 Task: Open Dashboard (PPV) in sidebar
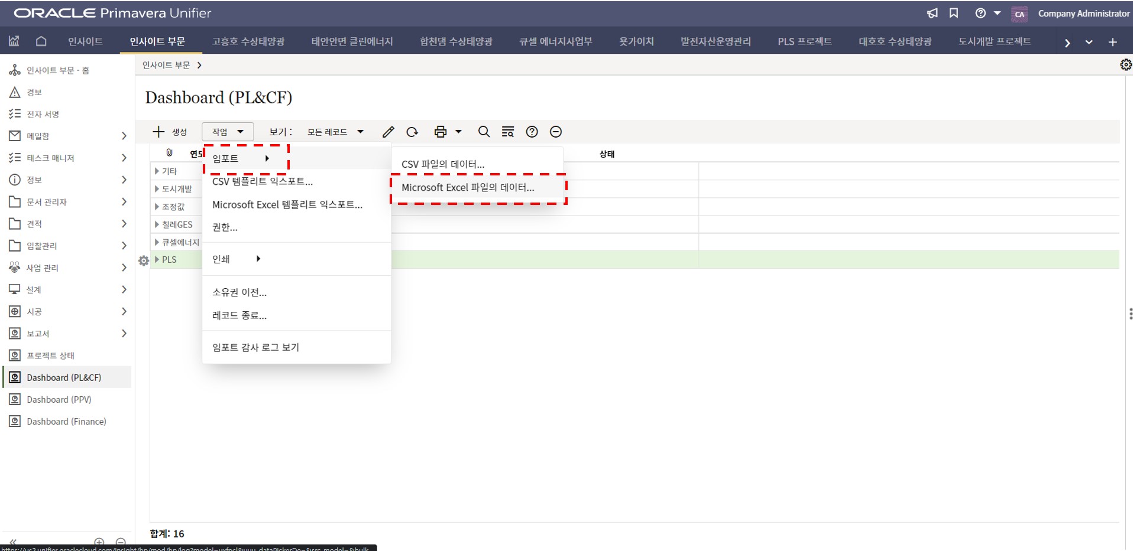pos(59,400)
